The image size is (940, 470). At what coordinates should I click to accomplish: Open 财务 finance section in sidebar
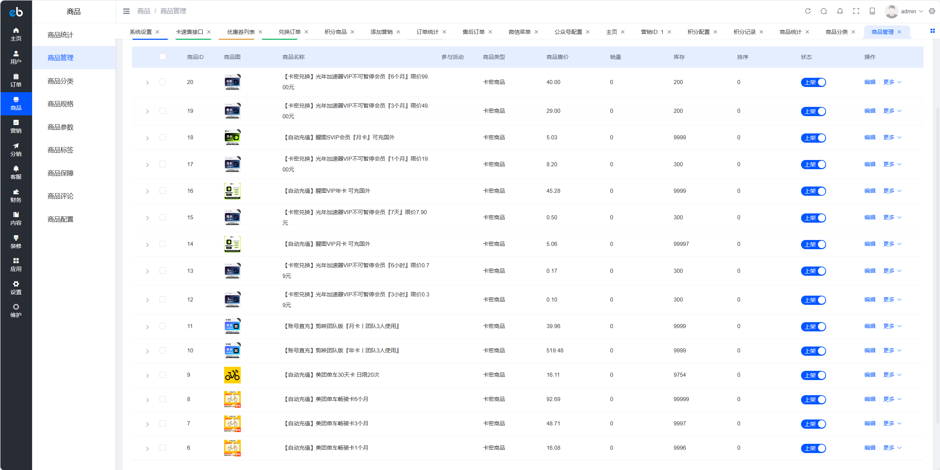(x=16, y=196)
